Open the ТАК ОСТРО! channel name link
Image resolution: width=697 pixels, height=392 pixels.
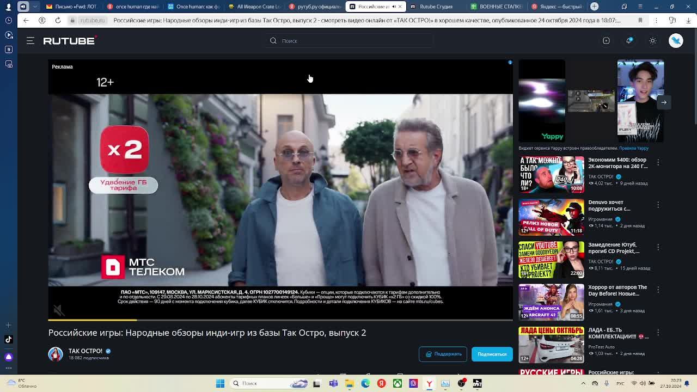85,351
